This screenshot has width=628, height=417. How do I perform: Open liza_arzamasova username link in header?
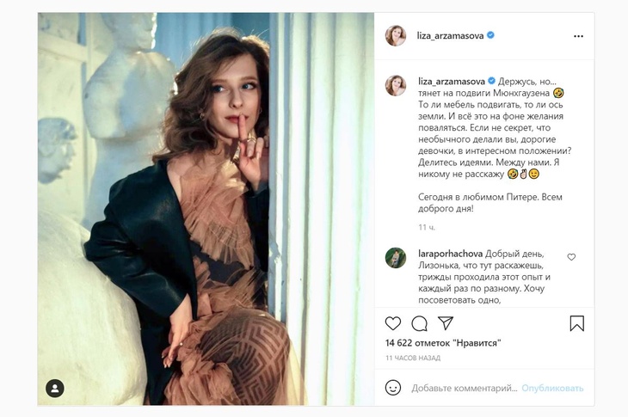tap(451, 36)
